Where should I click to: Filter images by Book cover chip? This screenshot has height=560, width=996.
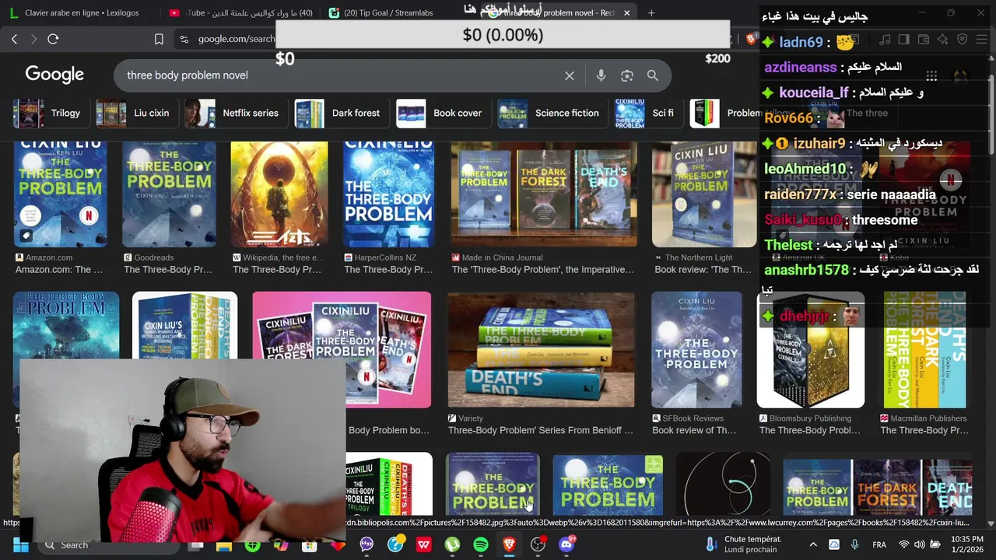(x=442, y=114)
